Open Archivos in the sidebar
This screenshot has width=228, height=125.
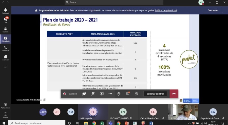point(5,58)
